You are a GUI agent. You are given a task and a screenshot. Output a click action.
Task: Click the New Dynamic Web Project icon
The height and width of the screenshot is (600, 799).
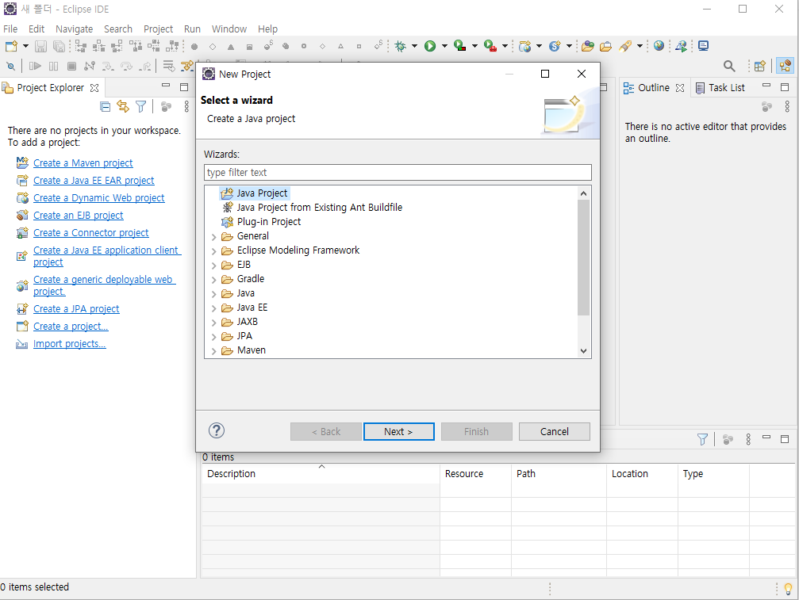pyautogui.click(x=524, y=46)
